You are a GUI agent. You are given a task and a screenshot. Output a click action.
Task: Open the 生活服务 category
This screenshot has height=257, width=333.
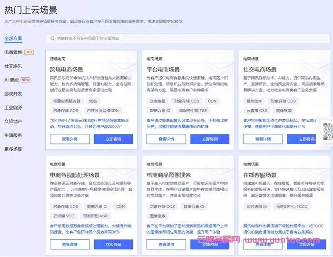click(x=13, y=135)
